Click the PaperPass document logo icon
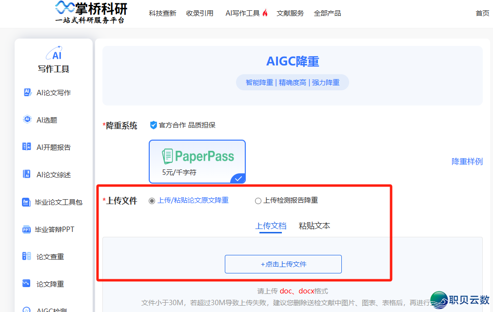 tap(167, 156)
